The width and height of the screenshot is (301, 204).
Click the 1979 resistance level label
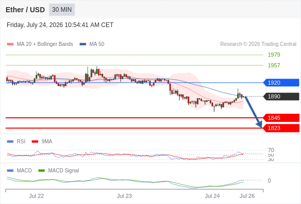click(x=274, y=55)
